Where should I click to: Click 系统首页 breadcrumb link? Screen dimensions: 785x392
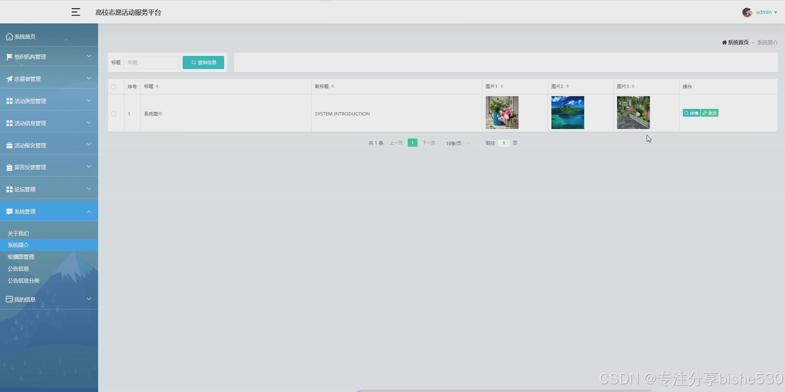[738, 42]
